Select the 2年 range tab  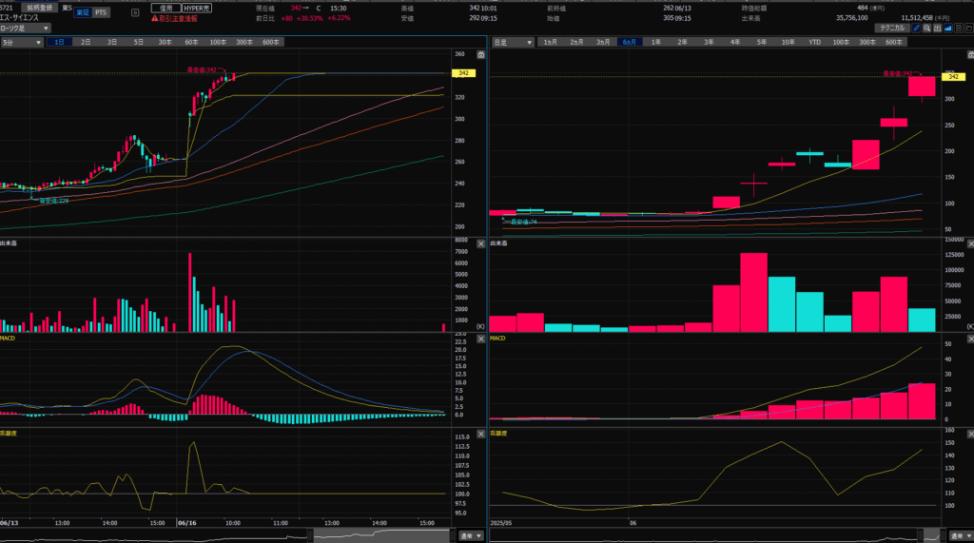[x=683, y=42]
